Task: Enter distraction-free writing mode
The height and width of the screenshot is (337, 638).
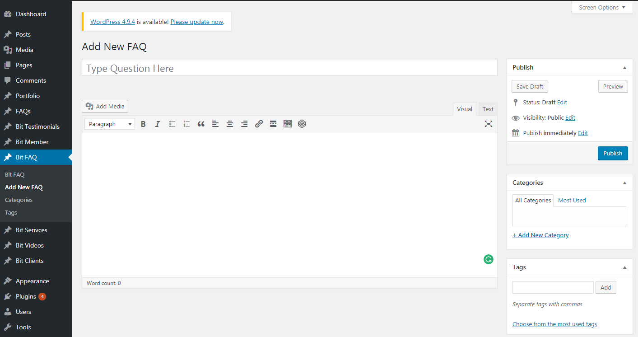Action: click(x=488, y=124)
